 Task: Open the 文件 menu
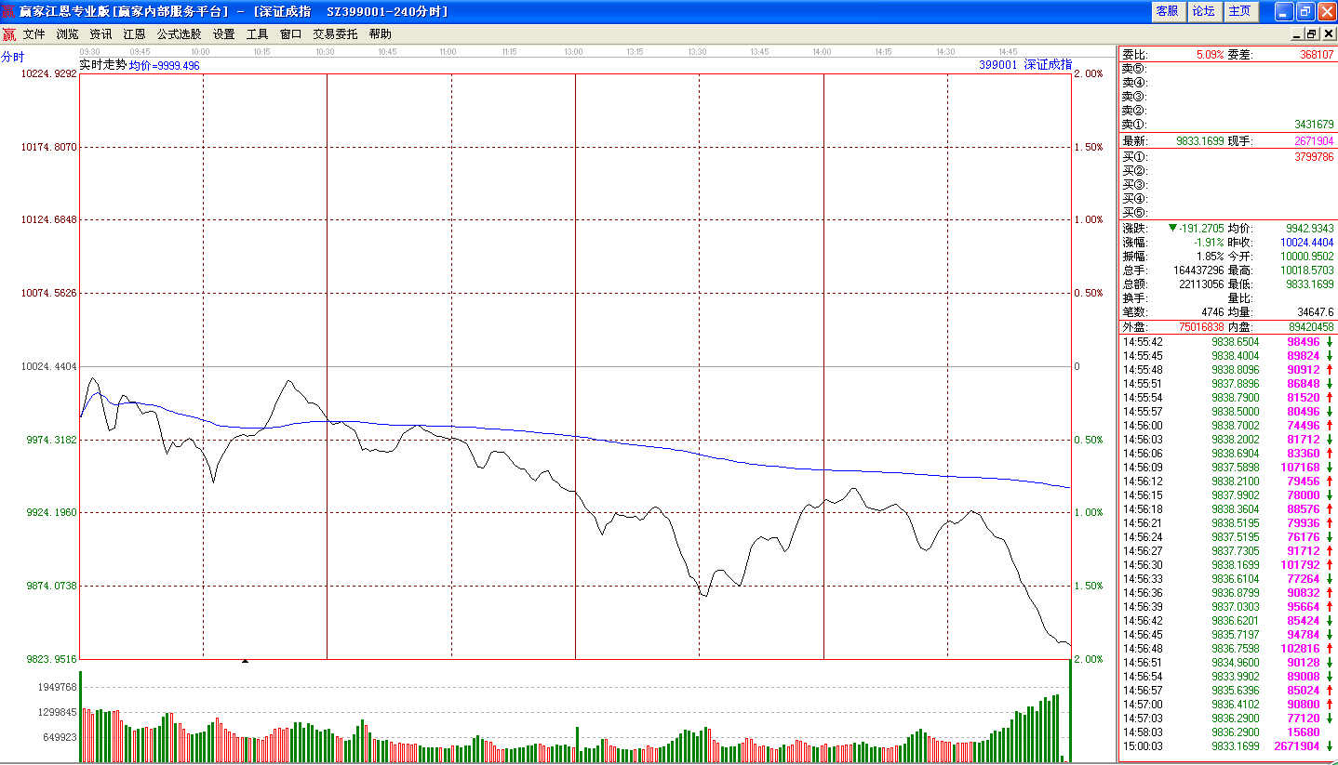click(33, 34)
